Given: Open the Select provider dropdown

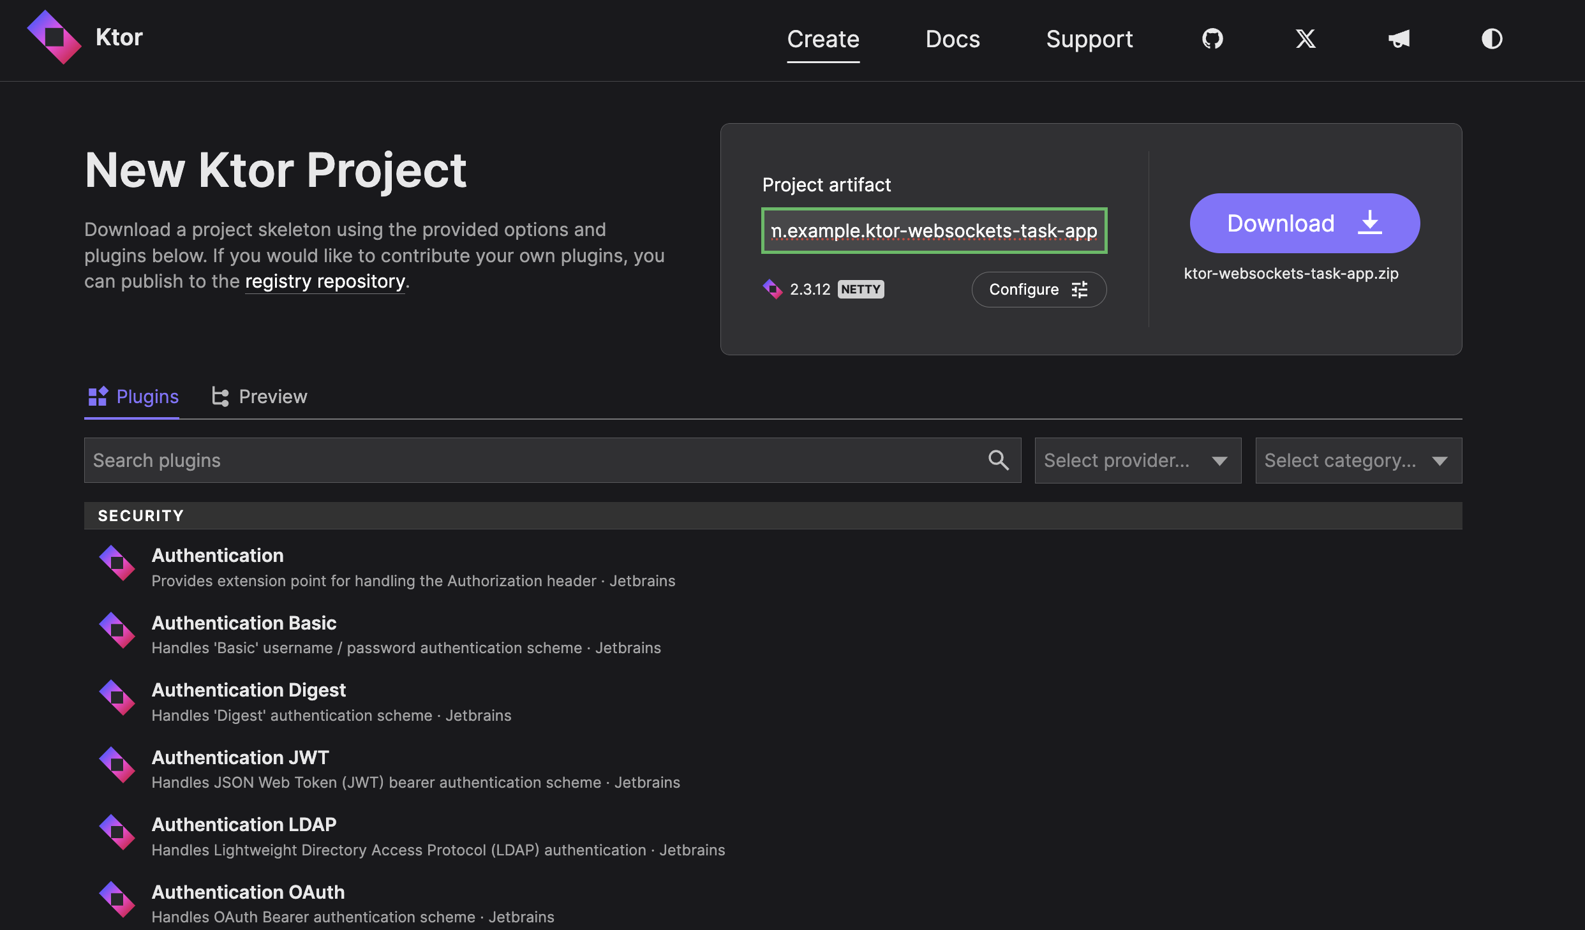Looking at the screenshot, I should click(x=1138, y=461).
